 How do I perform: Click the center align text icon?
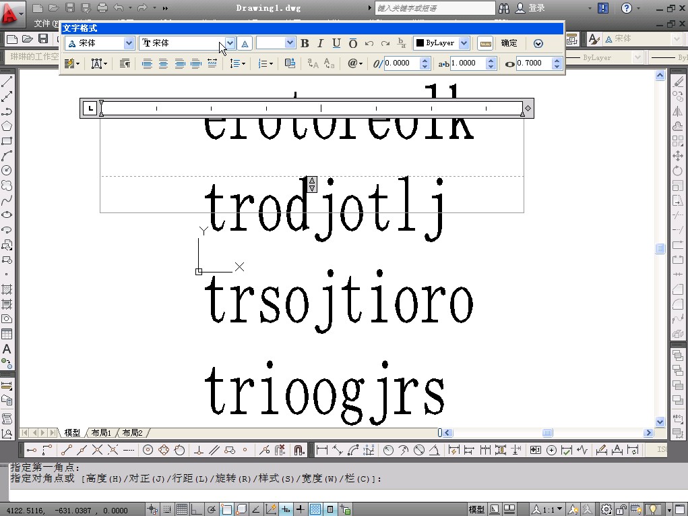tap(163, 63)
